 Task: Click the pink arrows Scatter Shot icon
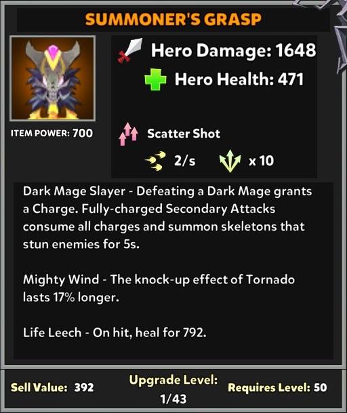128,134
